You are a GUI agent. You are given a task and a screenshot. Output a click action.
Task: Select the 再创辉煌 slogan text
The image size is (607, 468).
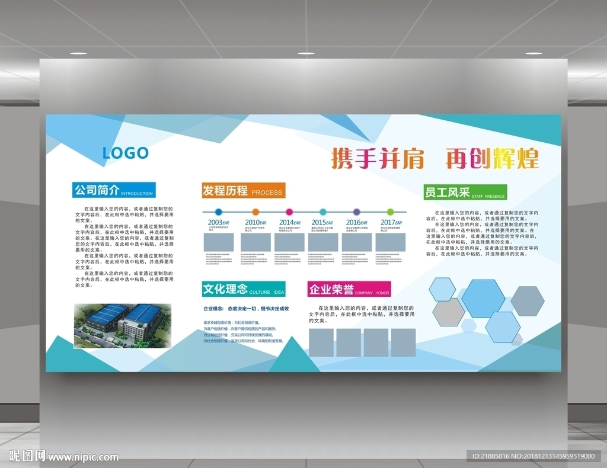pos(492,158)
